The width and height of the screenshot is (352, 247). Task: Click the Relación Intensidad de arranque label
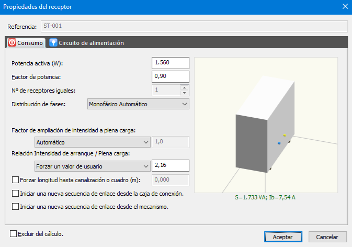click(x=71, y=153)
